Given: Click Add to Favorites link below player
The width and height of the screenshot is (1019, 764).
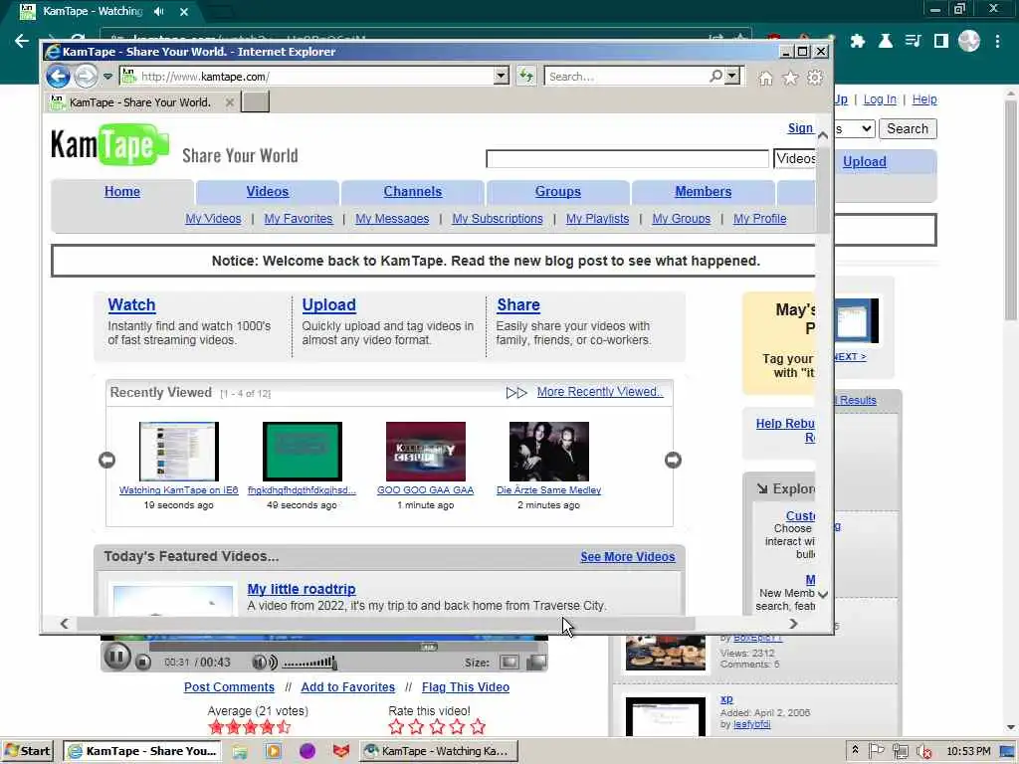Looking at the screenshot, I should coord(347,687).
